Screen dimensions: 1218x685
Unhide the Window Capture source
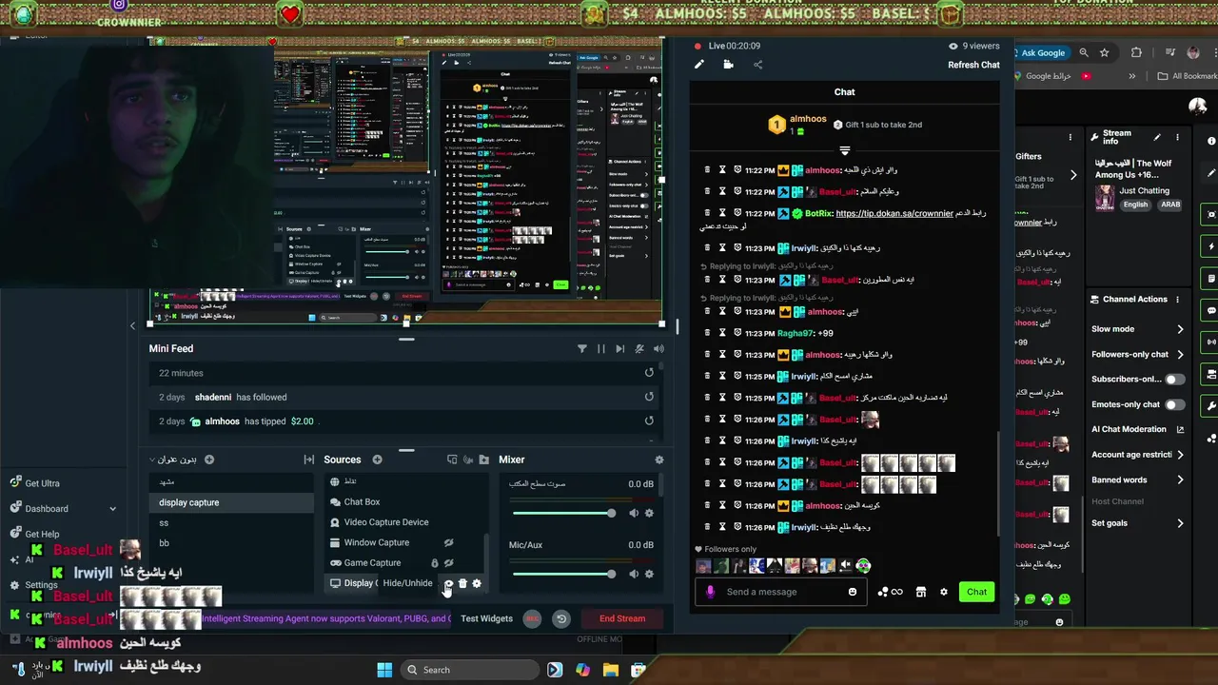pos(448,542)
